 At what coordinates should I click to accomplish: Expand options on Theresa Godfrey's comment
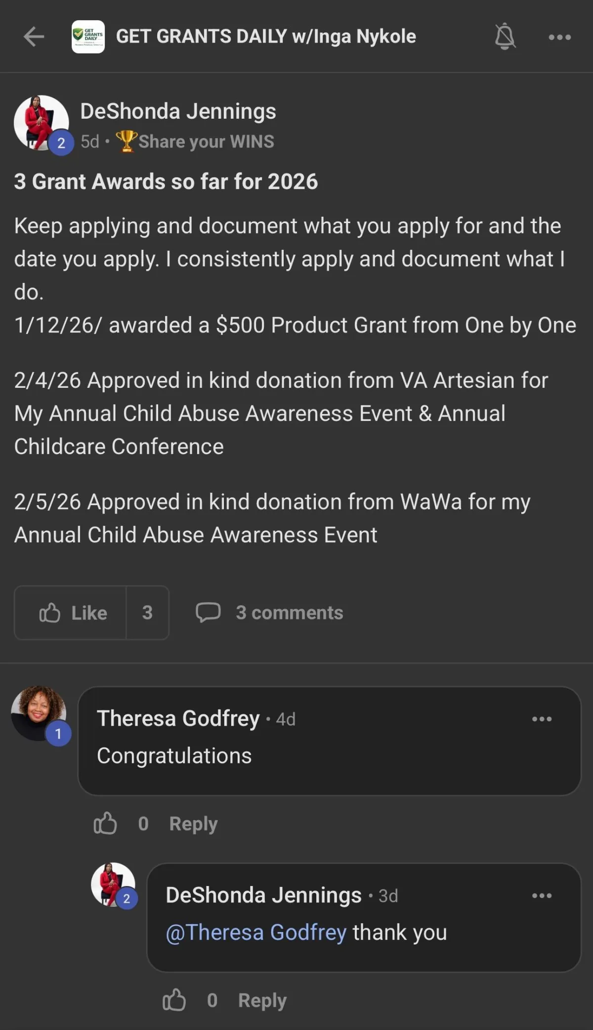pyautogui.click(x=542, y=719)
